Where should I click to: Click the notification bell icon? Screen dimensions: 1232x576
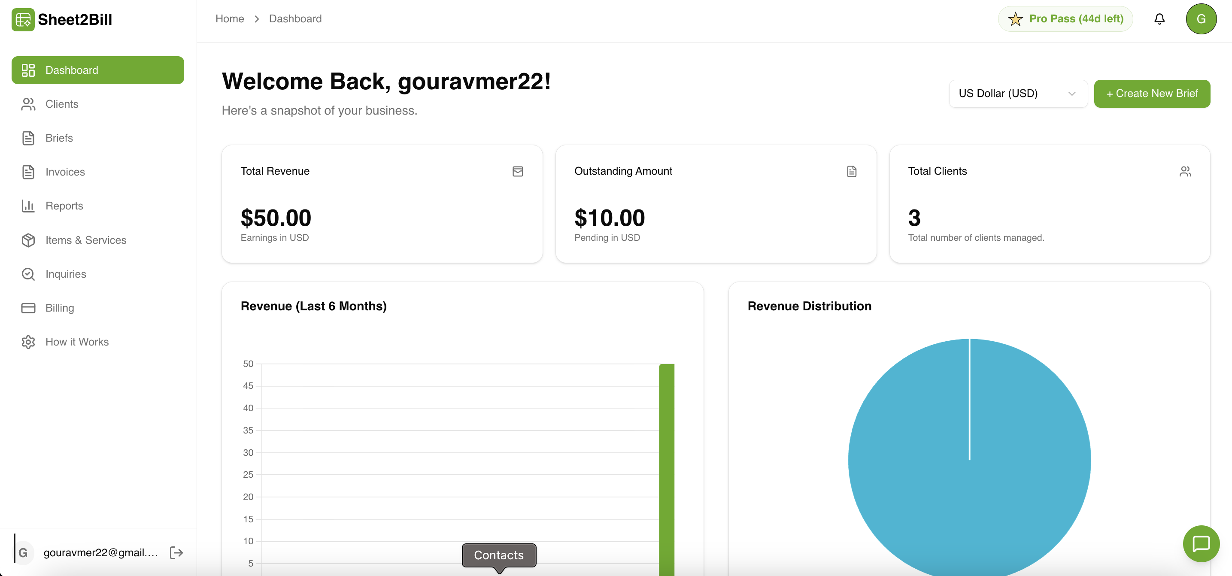(1159, 18)
